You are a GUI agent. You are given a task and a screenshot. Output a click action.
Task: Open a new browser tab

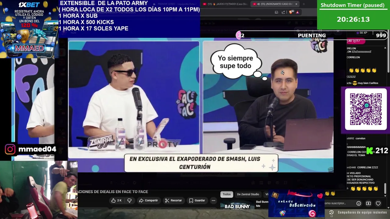303,4
